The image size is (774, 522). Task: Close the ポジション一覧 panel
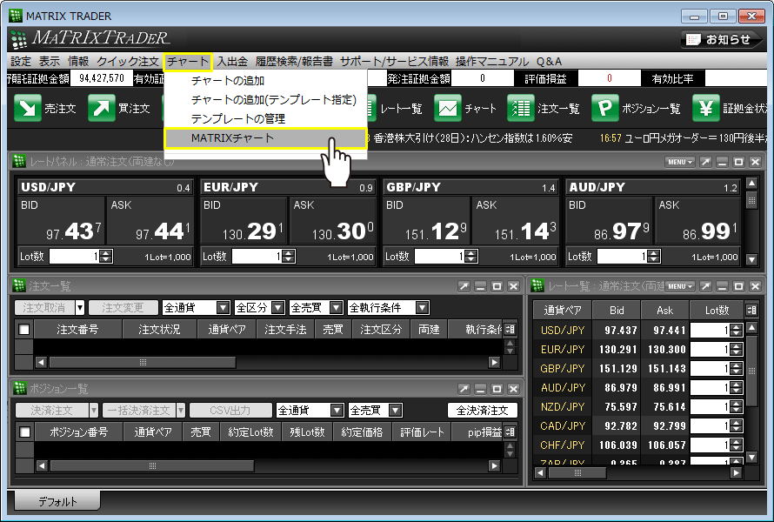(513, 389)
